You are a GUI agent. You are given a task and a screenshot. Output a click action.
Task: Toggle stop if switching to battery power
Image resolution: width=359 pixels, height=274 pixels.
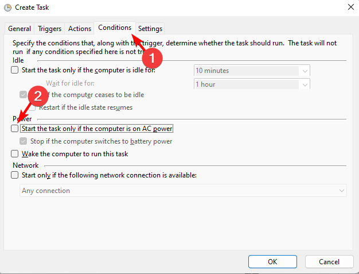click(24, 141)
